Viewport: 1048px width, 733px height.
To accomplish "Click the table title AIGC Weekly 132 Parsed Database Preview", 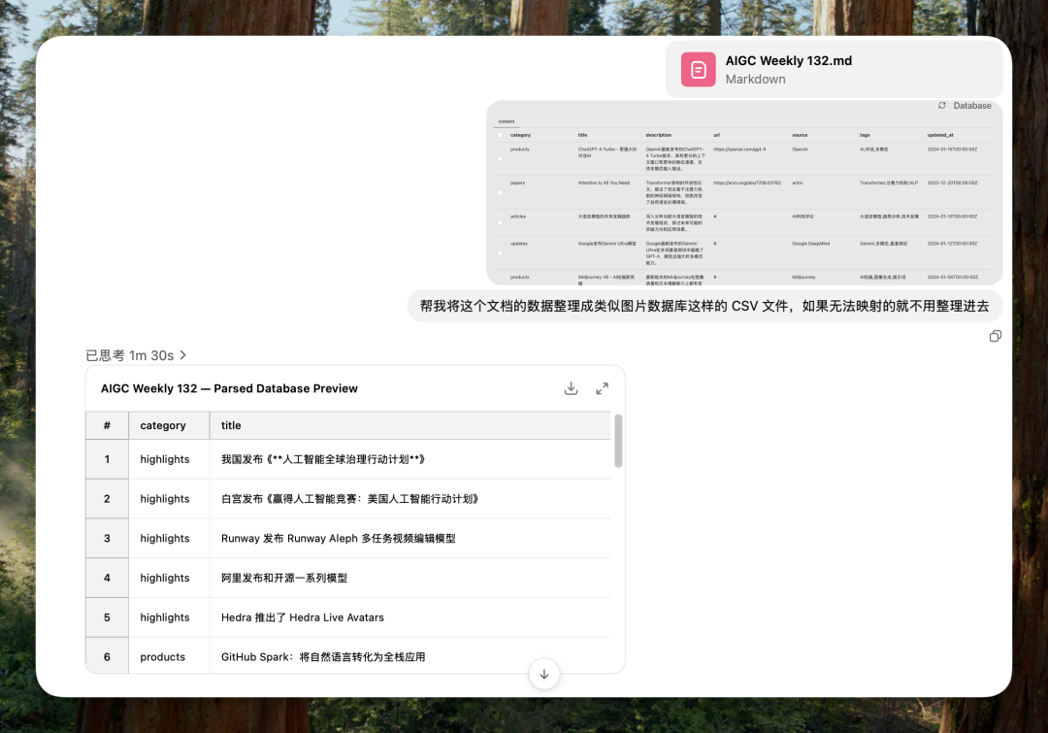I will point(229,388).
